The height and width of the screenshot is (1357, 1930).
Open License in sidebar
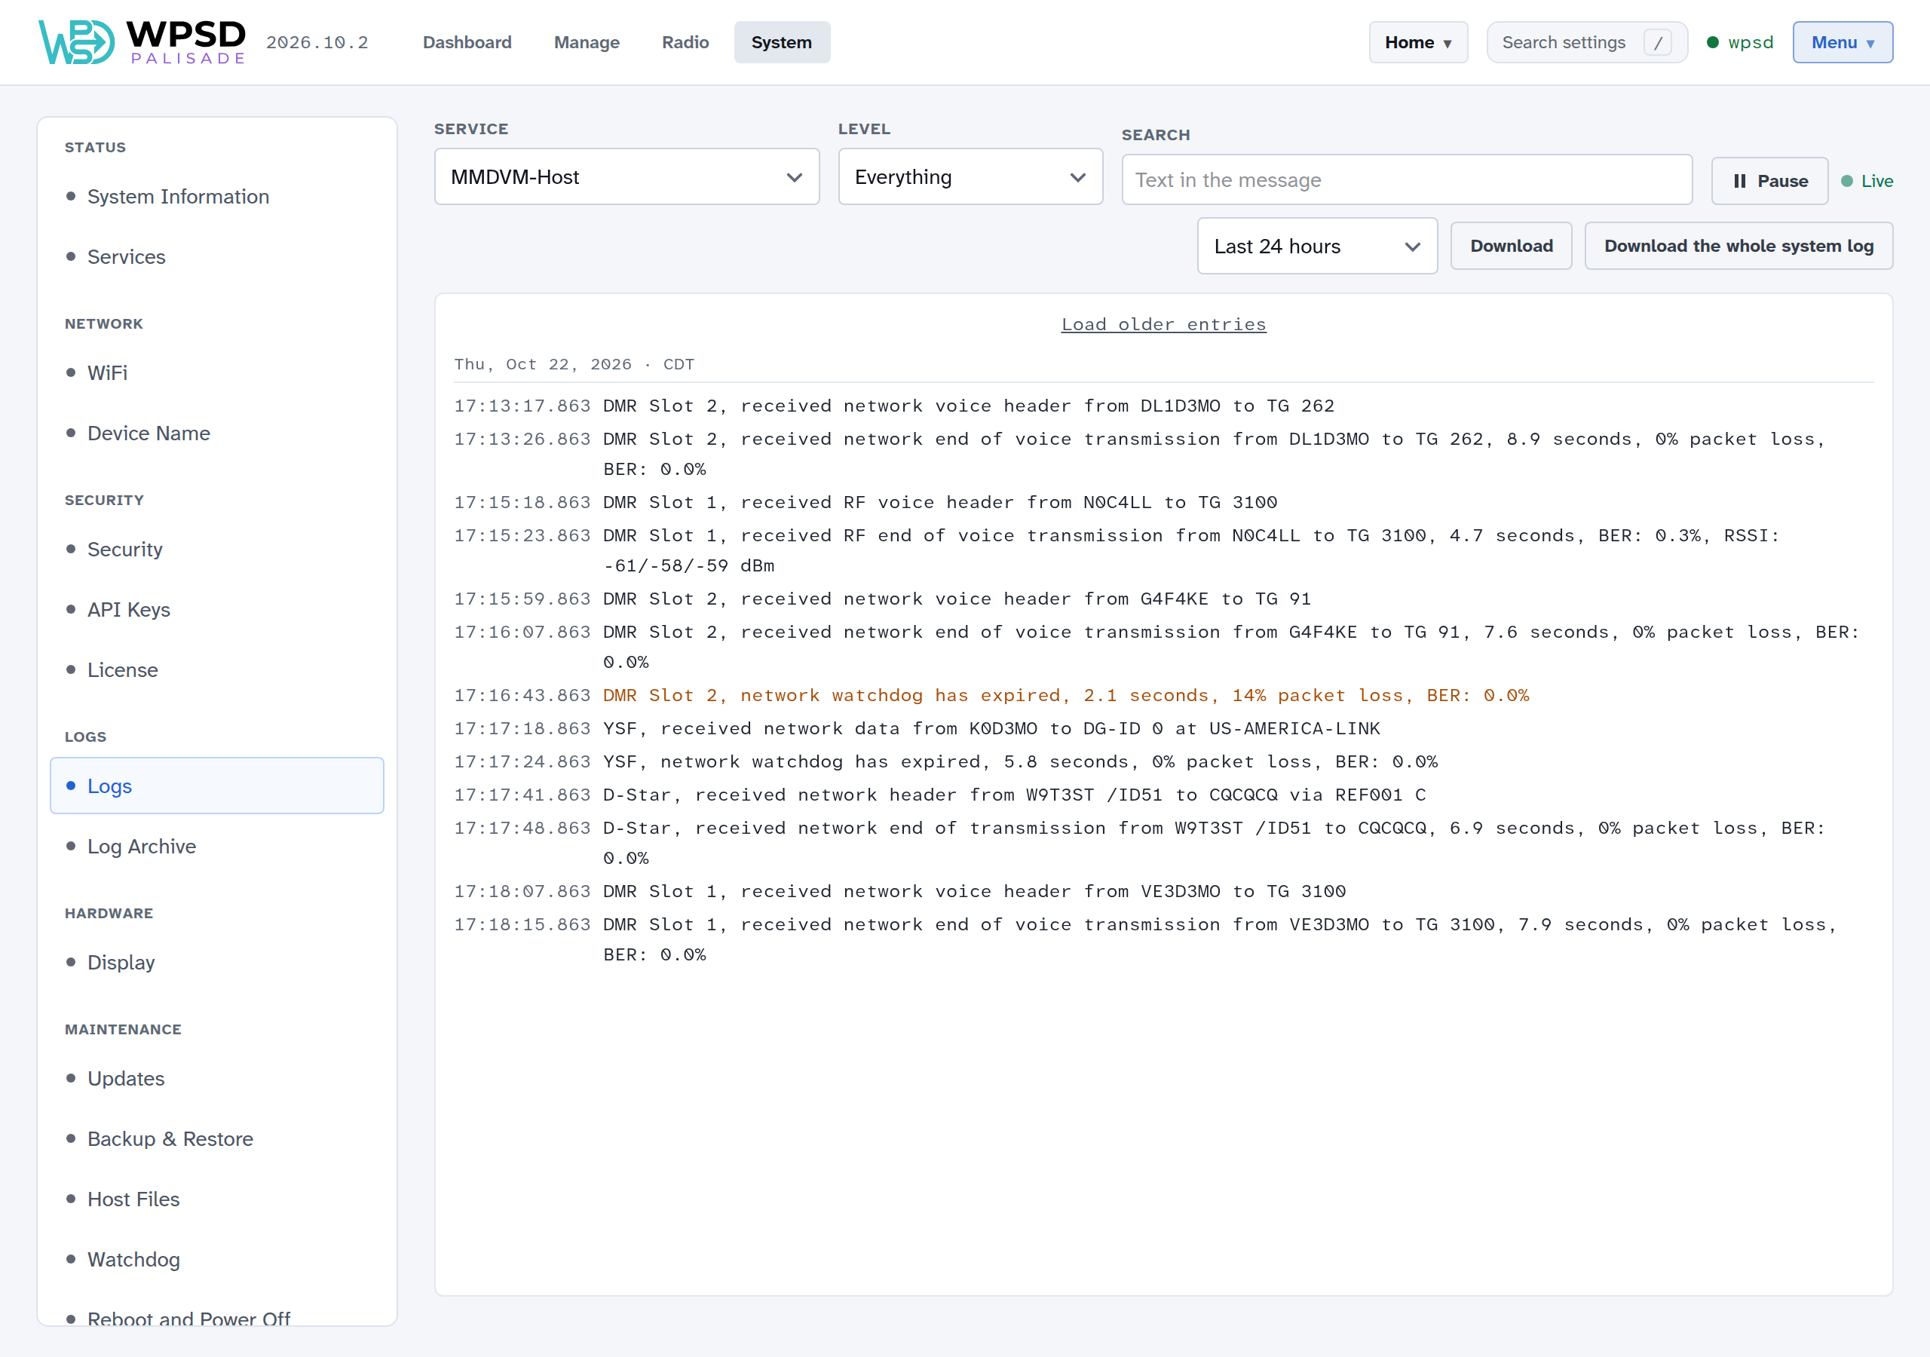(217, 670)
